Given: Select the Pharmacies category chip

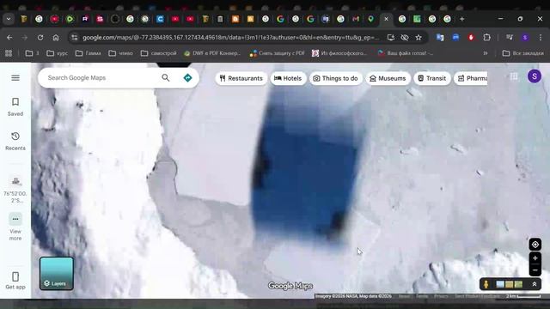Looking at the screenshot, I should tap(471, 78).
